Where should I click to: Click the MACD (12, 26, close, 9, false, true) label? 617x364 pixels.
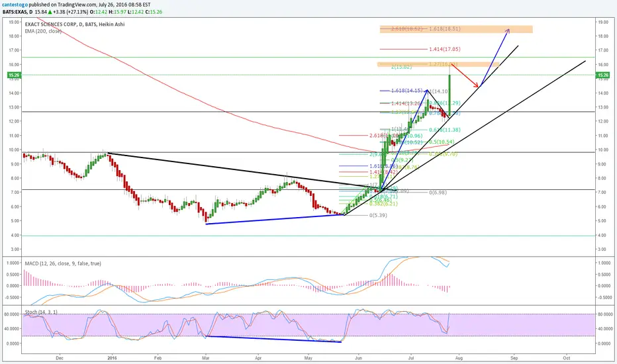coord(63,263)
